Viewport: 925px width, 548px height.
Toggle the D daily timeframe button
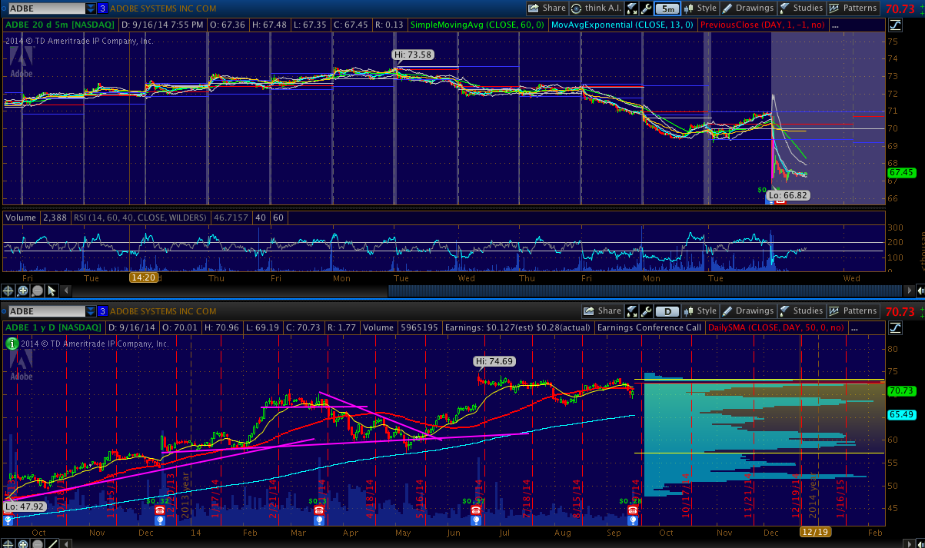(x=669, y=311)
